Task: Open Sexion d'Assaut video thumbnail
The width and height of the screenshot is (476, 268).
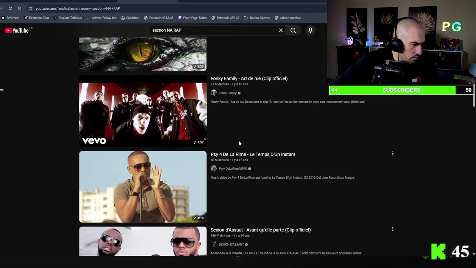Action: click(143, 241)
